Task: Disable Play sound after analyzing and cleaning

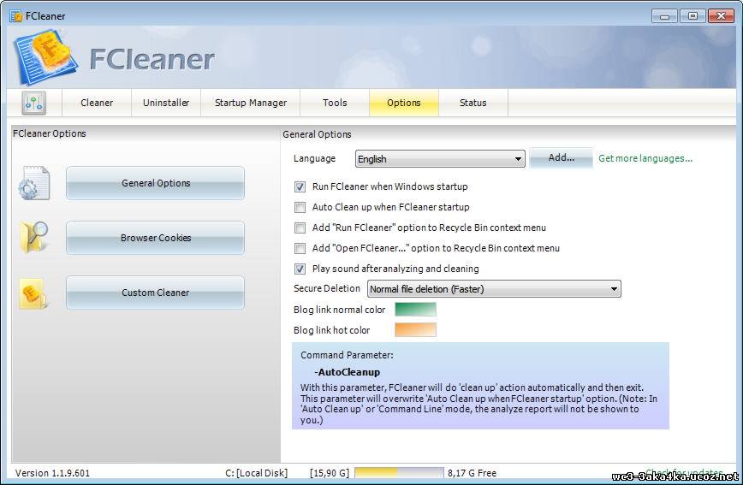Action: pos(300,269)
